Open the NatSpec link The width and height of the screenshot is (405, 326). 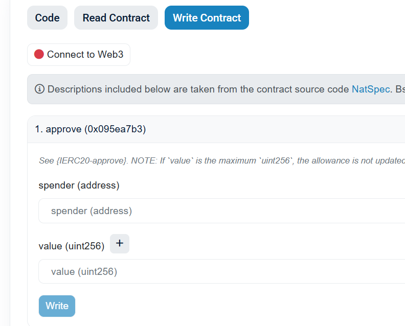click(x=371, y=89)
